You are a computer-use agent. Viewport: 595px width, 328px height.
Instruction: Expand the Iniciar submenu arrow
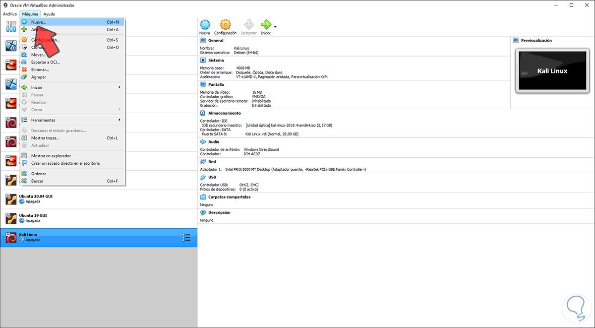click(119, 87)
